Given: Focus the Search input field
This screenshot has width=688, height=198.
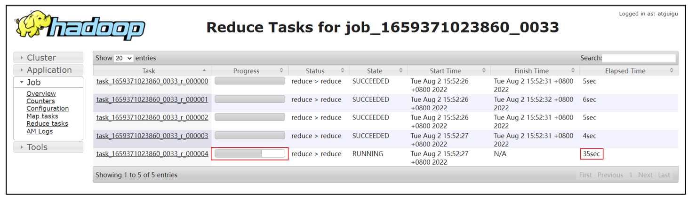Looking at the screenshot, I should (639, 58).
